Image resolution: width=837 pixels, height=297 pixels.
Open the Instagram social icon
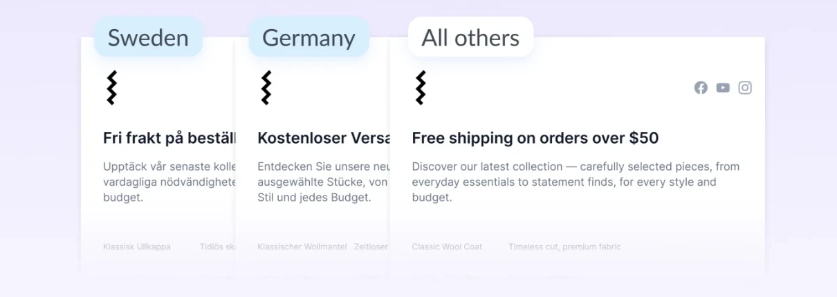coord(745,88)
